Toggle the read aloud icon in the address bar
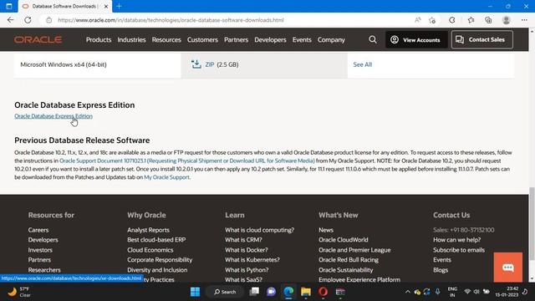This screenshot has width=535, height=301. (418, 20)
